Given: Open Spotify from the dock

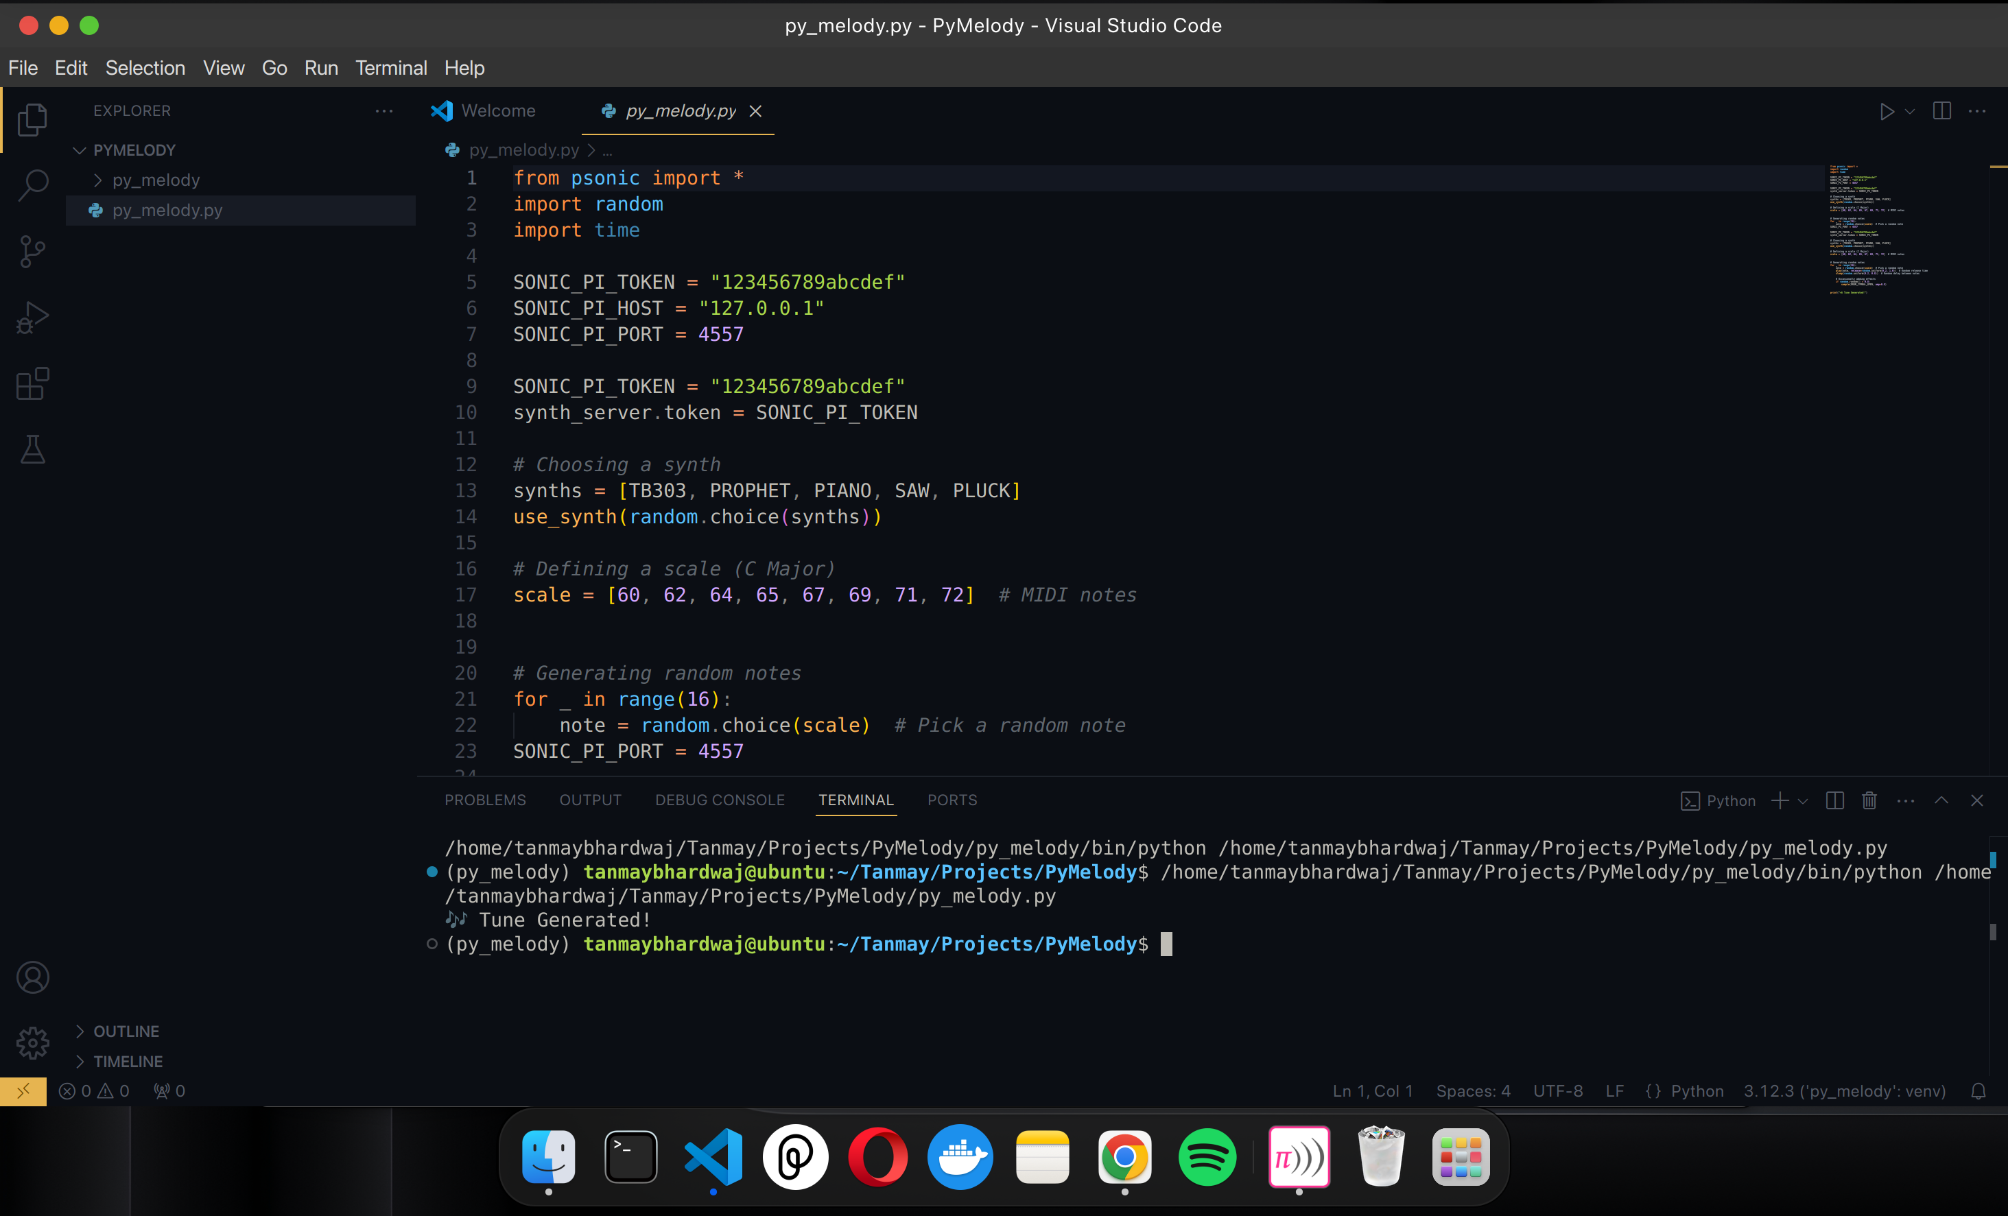Looking at the screenshot, I should (x=1207, y=1157).
